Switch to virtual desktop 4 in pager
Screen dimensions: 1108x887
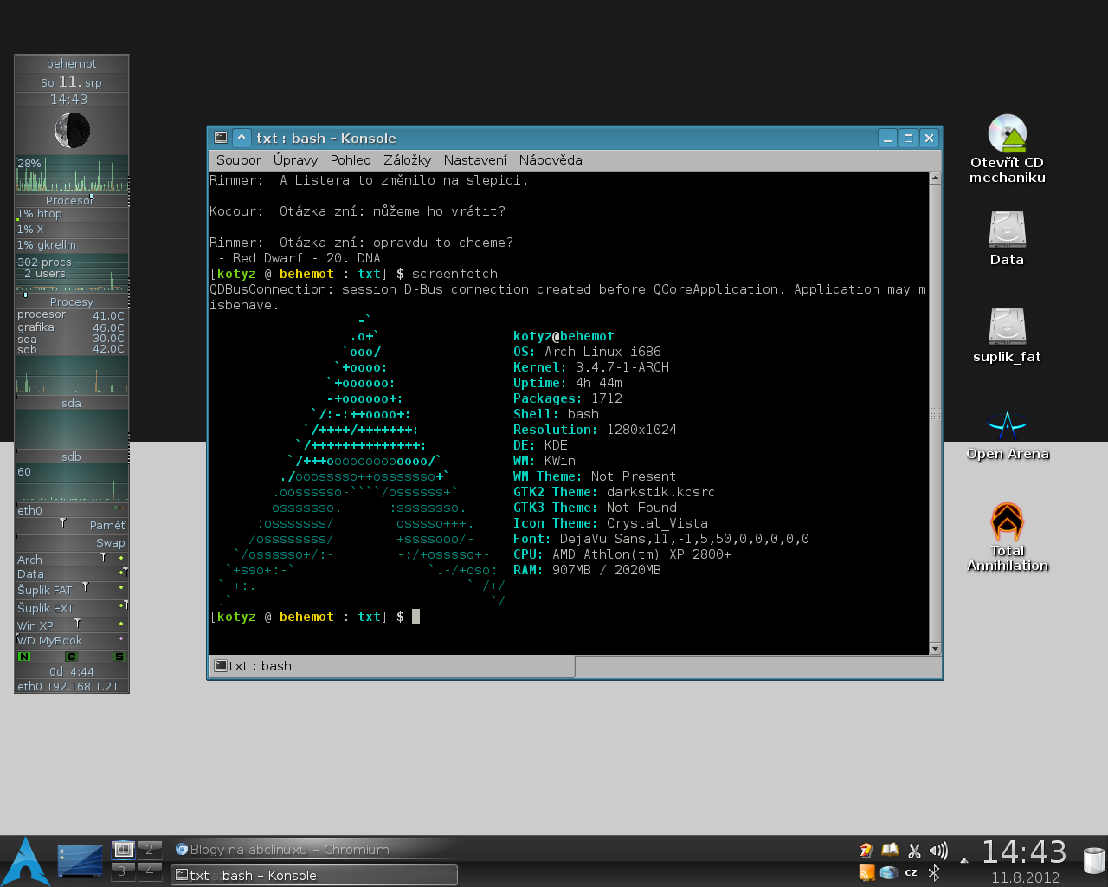tap(150, 871)
